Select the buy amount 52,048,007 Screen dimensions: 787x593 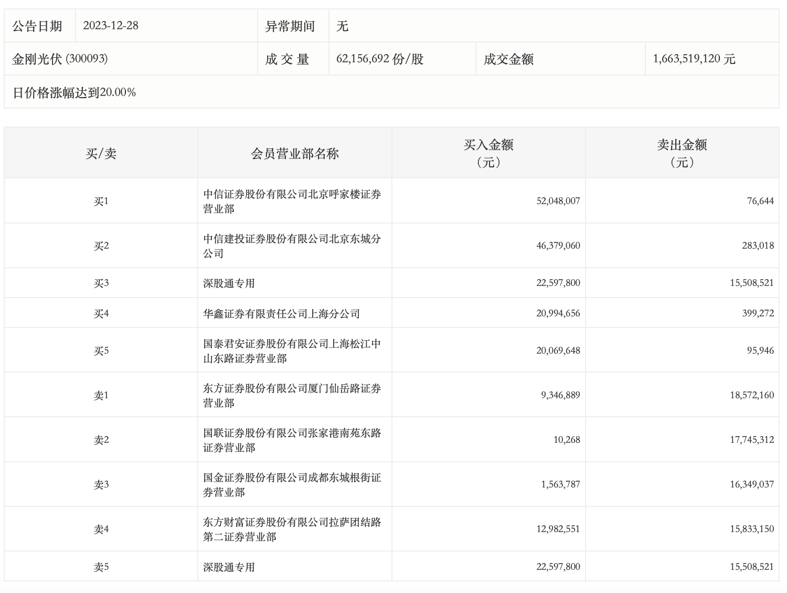[x=558, y=201]
